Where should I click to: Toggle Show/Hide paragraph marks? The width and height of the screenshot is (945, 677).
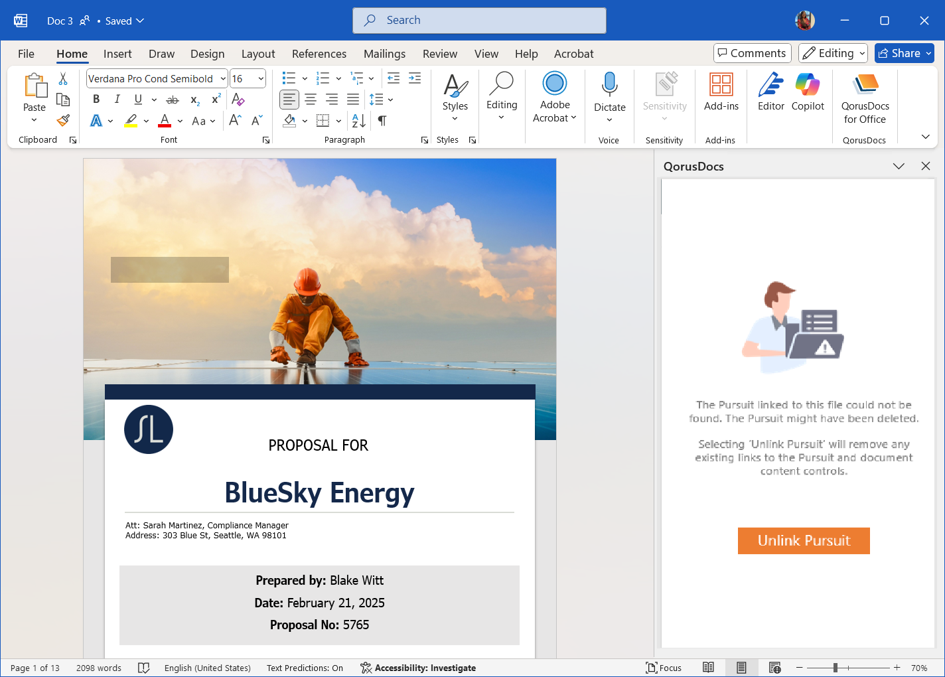pyautogui.click(x=382, y=121)
